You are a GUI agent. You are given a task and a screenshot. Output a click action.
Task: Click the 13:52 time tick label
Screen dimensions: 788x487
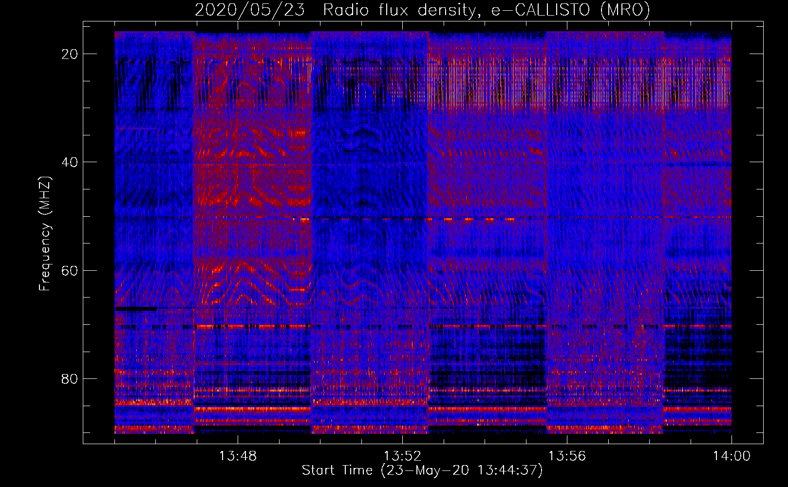[x=402, y=456]
